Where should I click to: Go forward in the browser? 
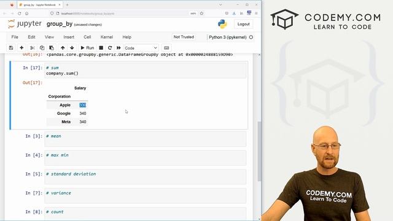[12, 14]
